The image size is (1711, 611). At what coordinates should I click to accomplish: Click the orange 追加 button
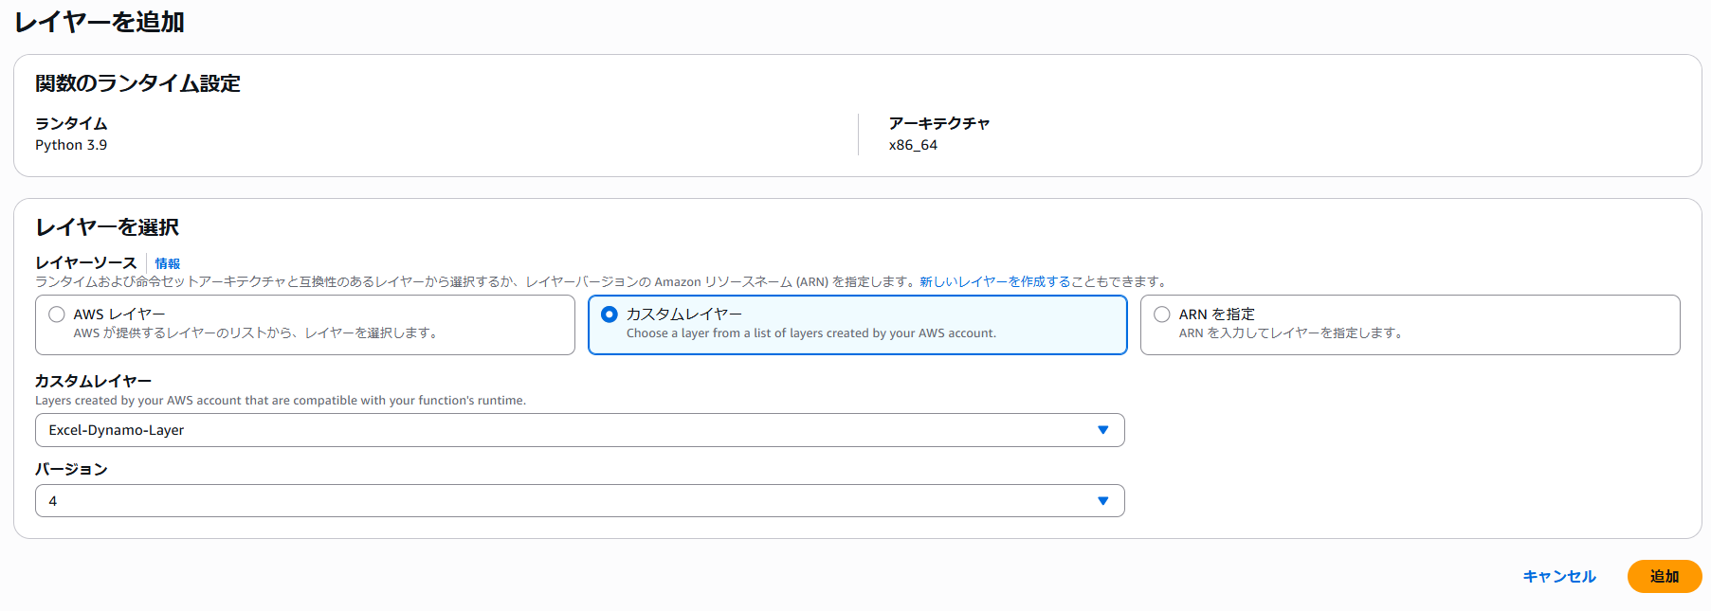[1665, 576]
